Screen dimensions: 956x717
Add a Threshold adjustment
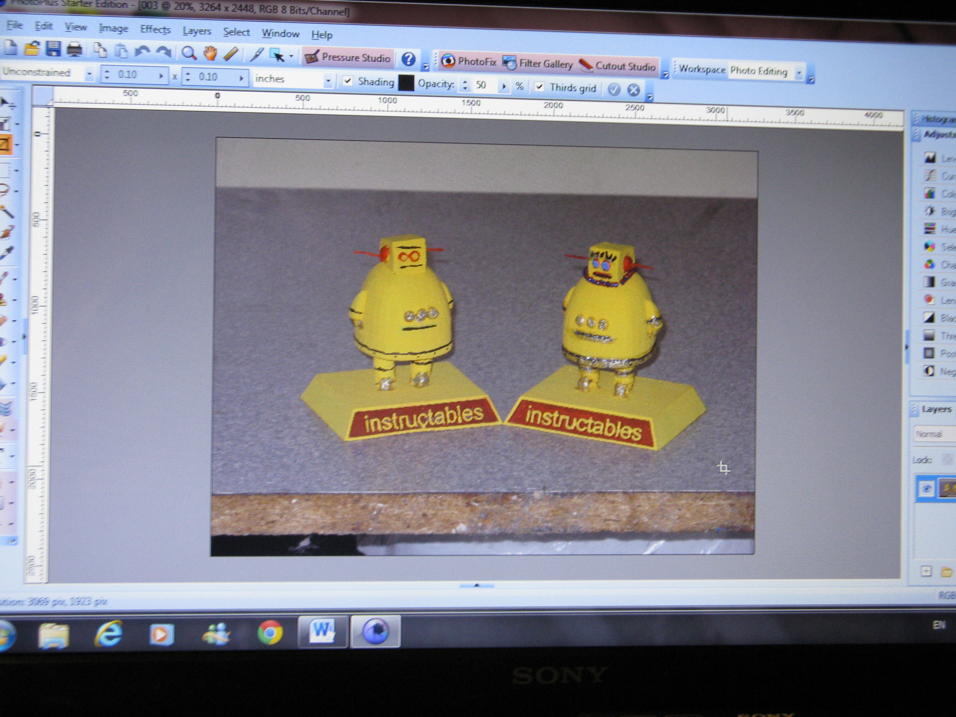(x=929, y=335)
